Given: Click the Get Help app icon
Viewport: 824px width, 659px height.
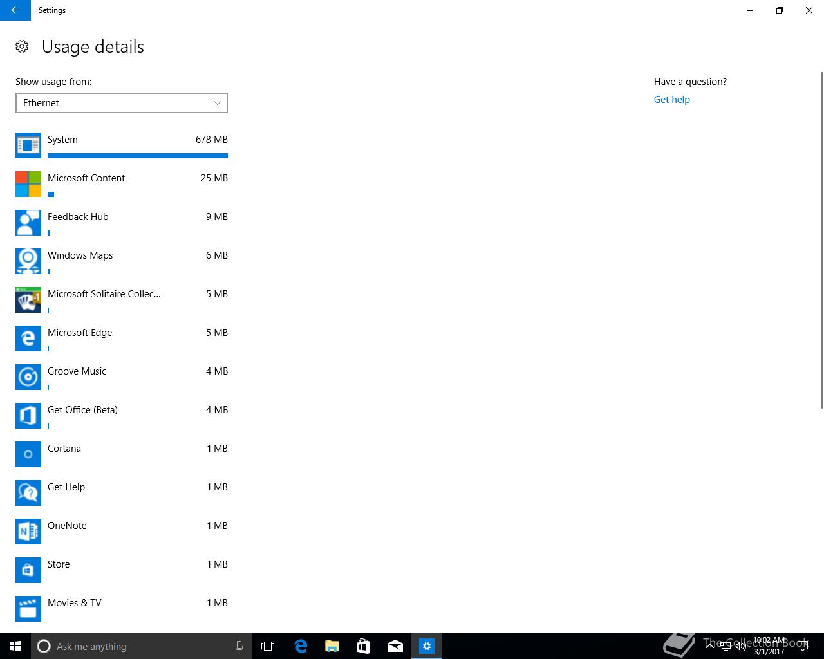Looking at the screenshot, I should tap(28, 493).
